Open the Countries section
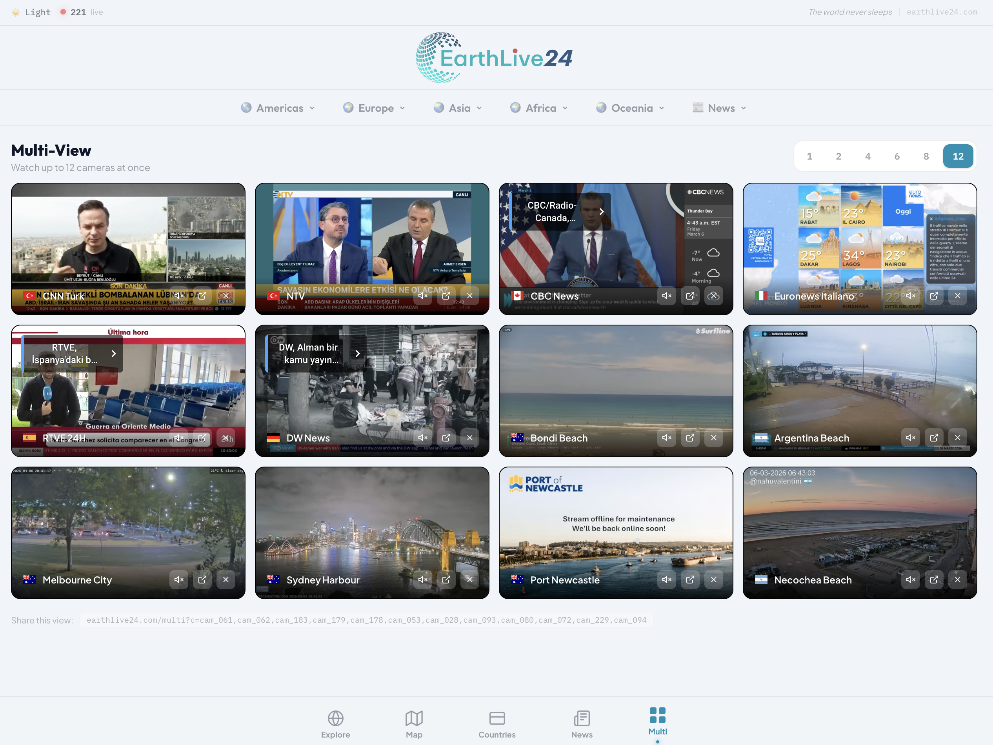 pyautogui.click(x=497, y=718)
